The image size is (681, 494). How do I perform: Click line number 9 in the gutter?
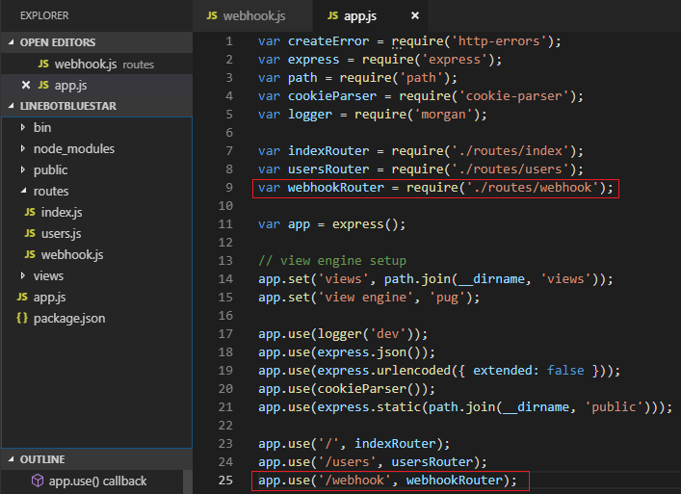click(229, 187)
